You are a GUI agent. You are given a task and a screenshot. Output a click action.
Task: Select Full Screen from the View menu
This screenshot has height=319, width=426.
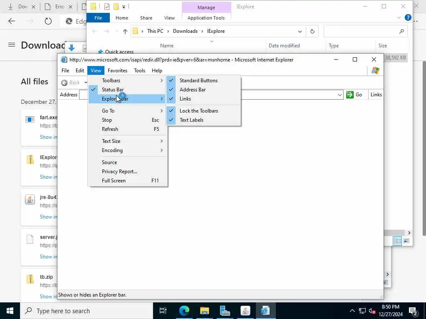click(127, 181)
